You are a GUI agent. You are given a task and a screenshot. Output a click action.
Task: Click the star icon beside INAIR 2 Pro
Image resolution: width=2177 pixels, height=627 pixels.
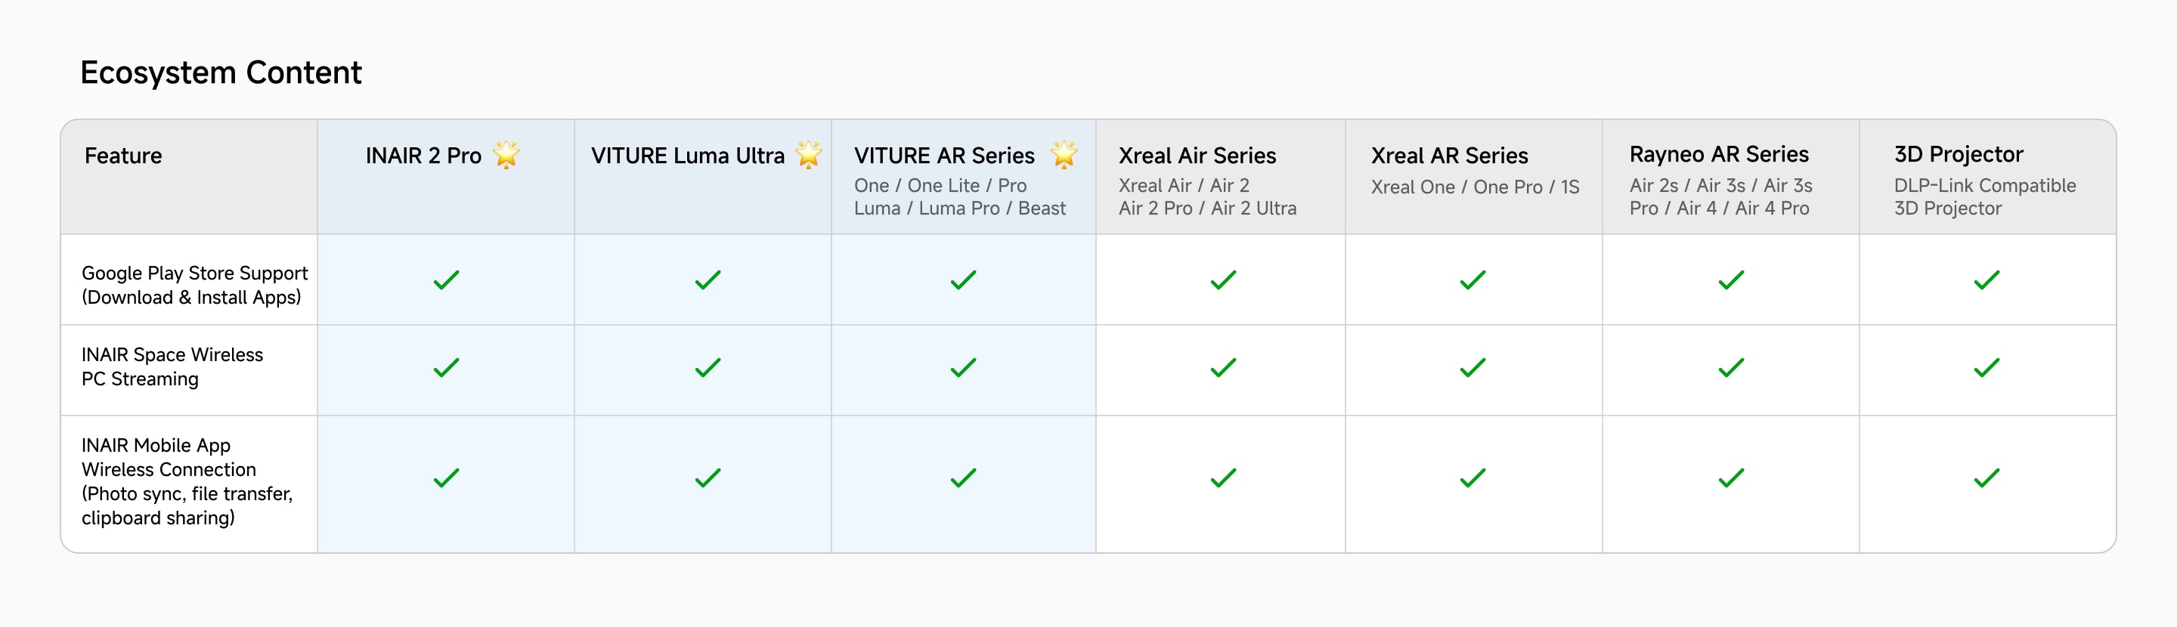coord(506,155)
